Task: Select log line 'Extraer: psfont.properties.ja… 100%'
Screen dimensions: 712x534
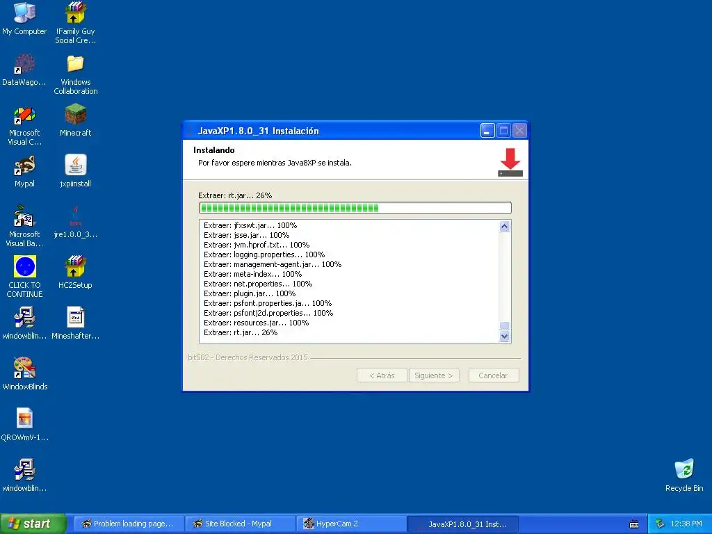Action: (x=268, y=303)
